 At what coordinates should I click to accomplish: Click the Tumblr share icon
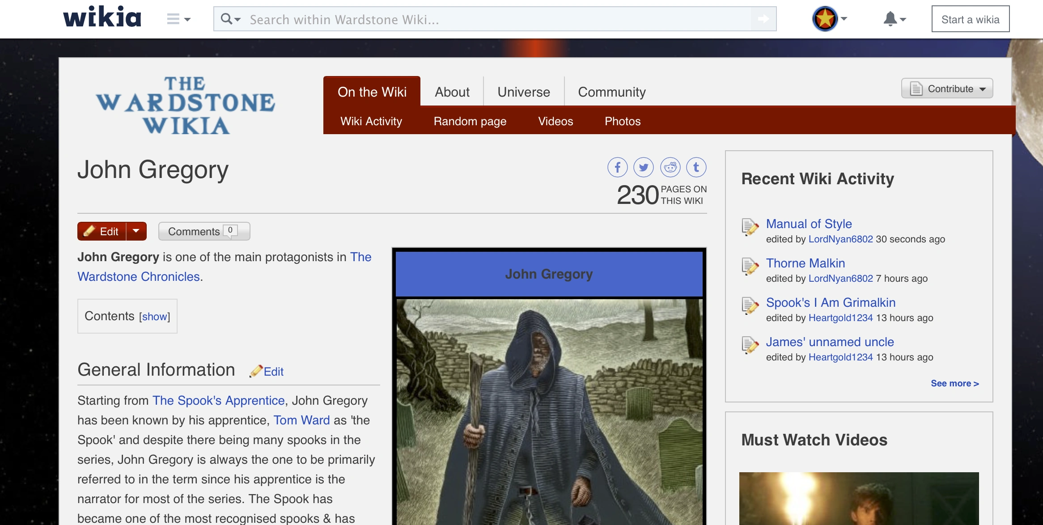(x=696, y=168)
